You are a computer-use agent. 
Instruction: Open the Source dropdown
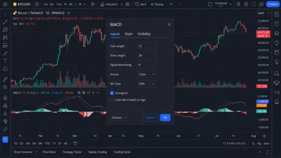(x=146, y=74)
